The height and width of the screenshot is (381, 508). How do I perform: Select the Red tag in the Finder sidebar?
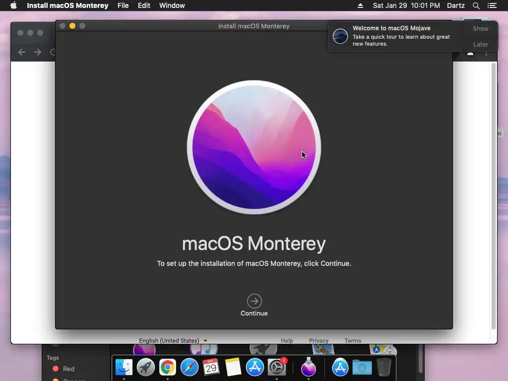[x=63, y=369]
